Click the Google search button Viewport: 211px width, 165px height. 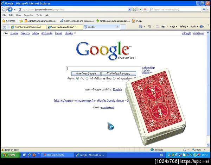[86, 74]
